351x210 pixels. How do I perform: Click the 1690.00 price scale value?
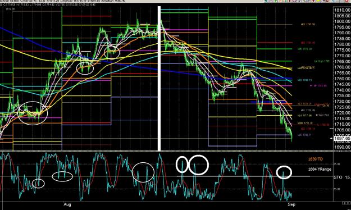[x=342, y=147]
